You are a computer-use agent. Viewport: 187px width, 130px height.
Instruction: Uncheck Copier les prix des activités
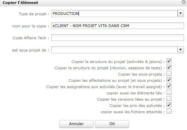point(169,105)
